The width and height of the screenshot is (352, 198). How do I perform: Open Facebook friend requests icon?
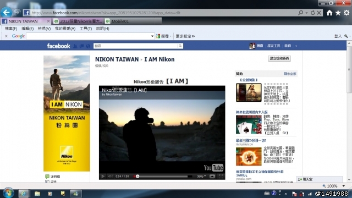pos(75,46)
